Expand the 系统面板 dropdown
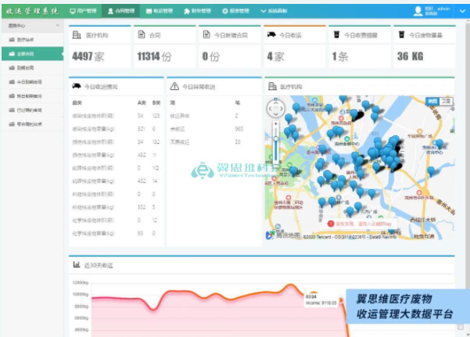 pos(275,11)
